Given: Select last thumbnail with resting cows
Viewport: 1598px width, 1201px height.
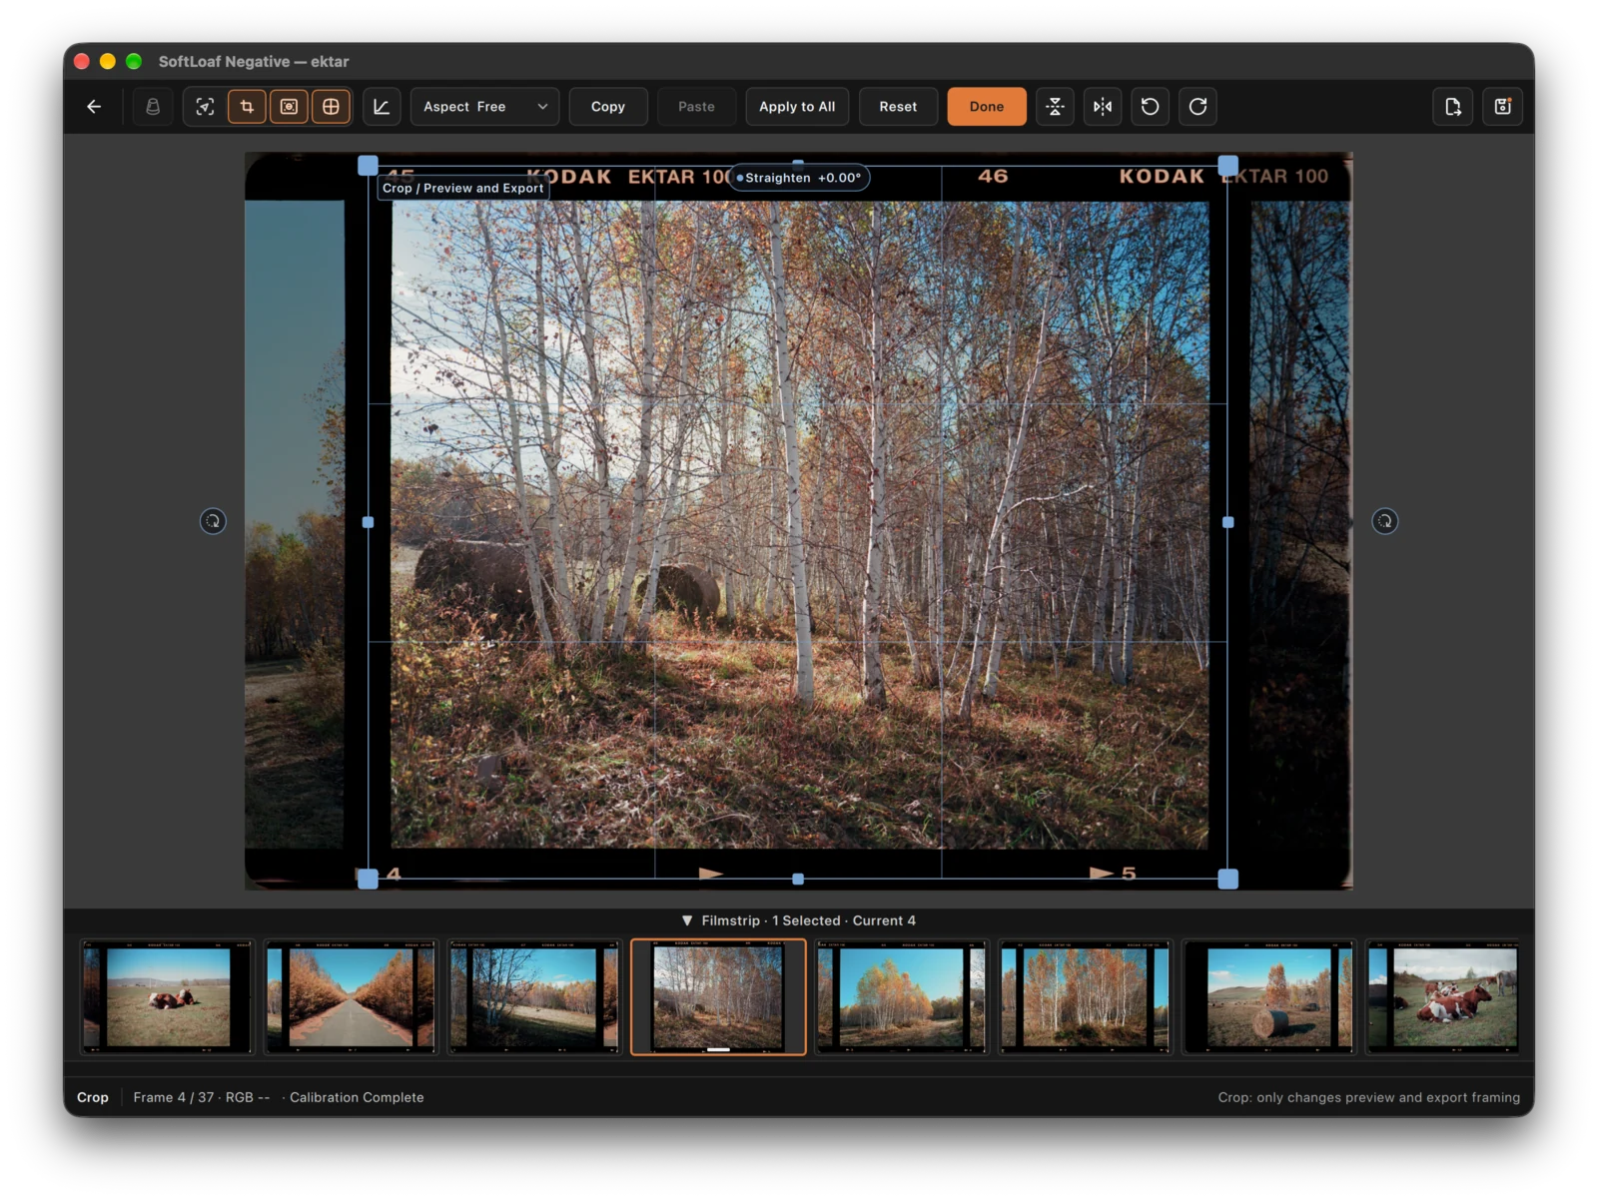Looking at the screenshot, I should (x=1443, y=996).
